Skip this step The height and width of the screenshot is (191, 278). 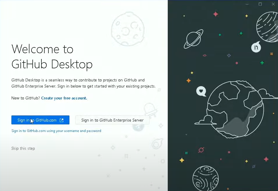pyautogui.click(x=23, y=149)
